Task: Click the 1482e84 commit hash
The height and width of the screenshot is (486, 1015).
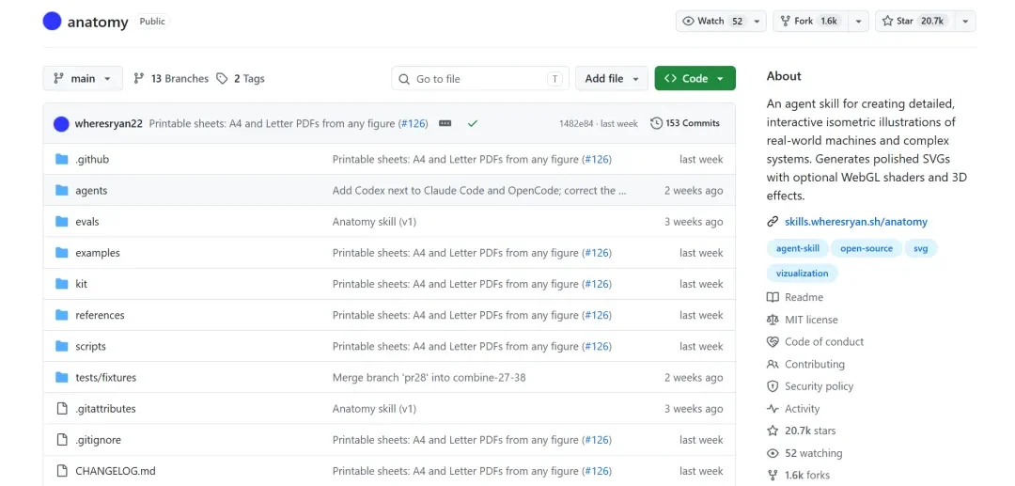Action: click(x=578, y=123)
